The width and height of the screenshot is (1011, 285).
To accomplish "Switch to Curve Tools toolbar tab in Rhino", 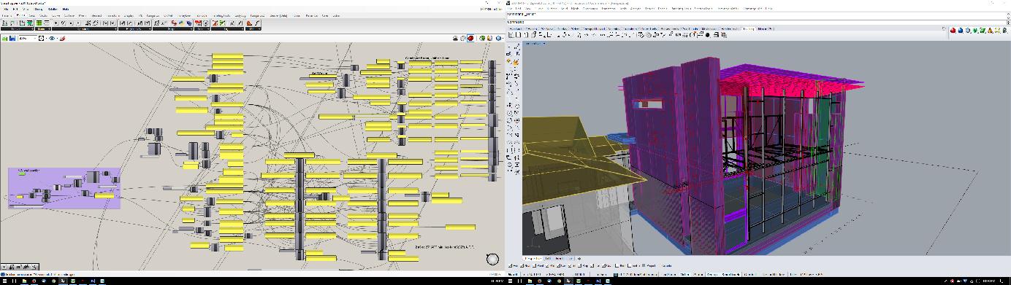I will (x=649, y=28).
